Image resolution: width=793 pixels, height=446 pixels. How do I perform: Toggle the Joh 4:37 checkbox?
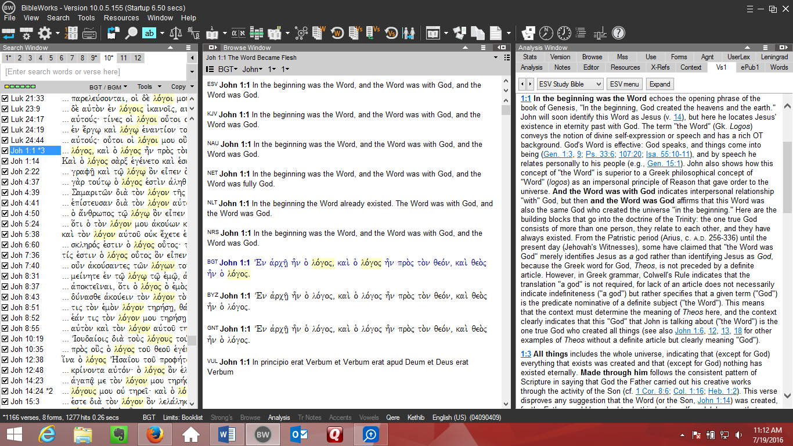[x=5, y=182]
